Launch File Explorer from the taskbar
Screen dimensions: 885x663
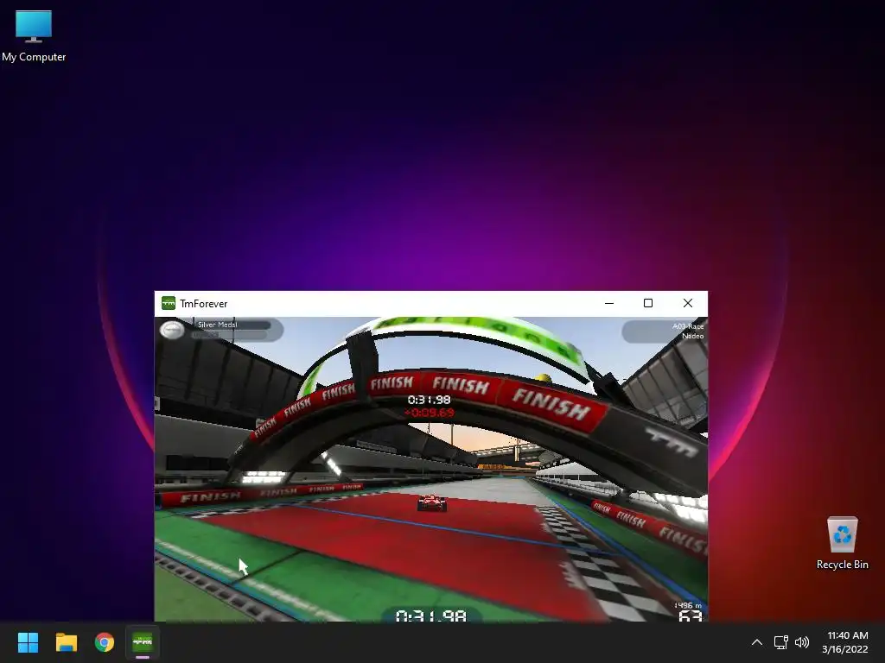pyautogui.click(x=66, y=642)
